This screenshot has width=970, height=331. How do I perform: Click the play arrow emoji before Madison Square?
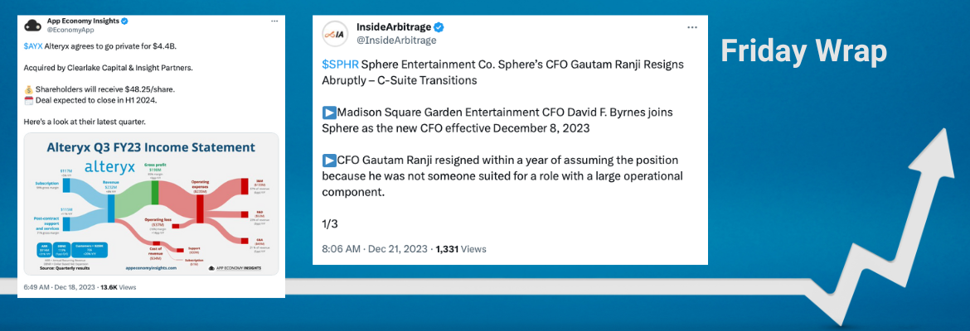(x=329, y=112)
